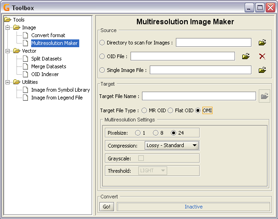Click document icon beside Image from Symbol Library
This screenshot has width=278, height=219.
[x=26, y=90]
